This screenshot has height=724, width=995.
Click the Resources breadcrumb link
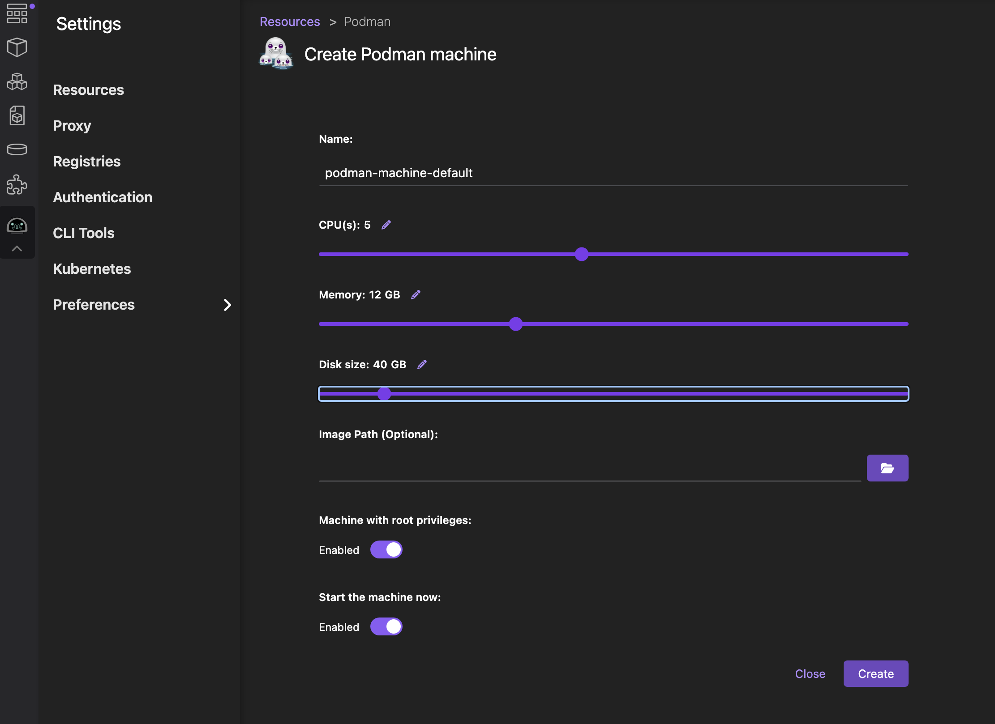pyautogui.click(x=290, y=21)
